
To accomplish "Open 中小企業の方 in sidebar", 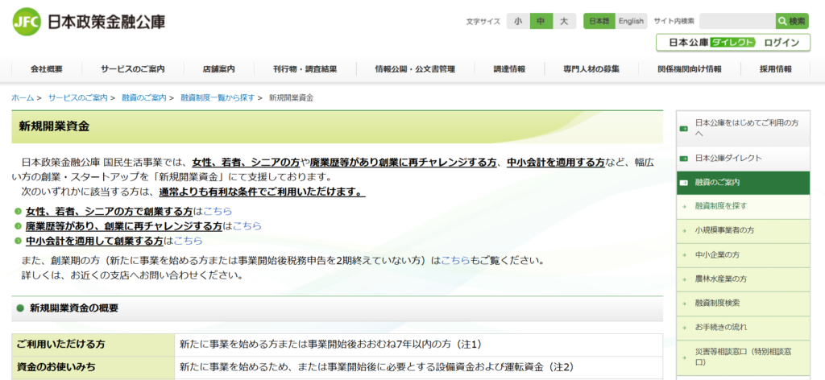I will [x=743, y=255].
